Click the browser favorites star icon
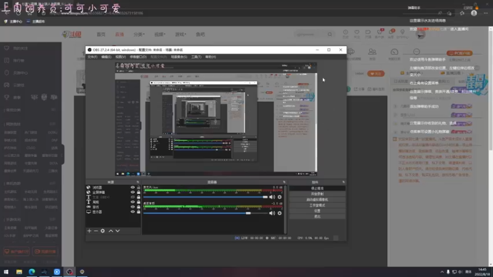 click(x=462, y=13)
